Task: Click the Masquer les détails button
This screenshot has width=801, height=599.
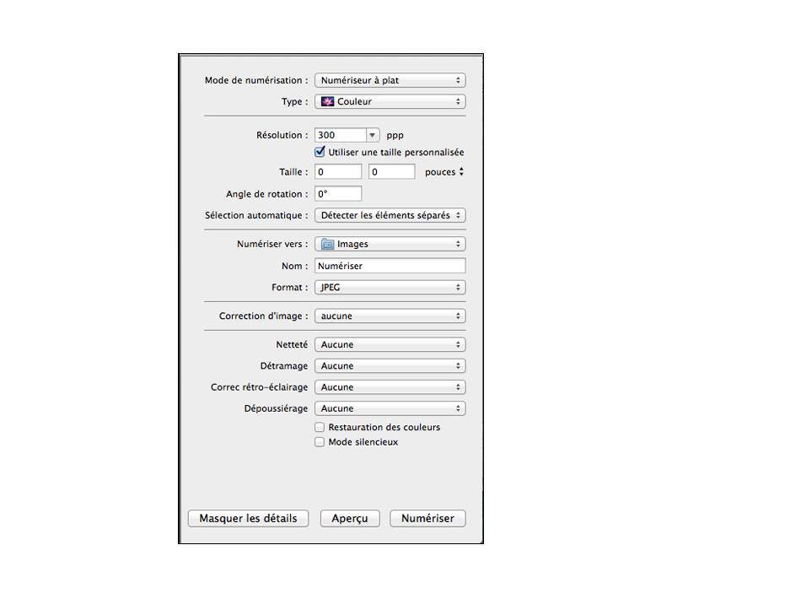Action: click(248, 518)
